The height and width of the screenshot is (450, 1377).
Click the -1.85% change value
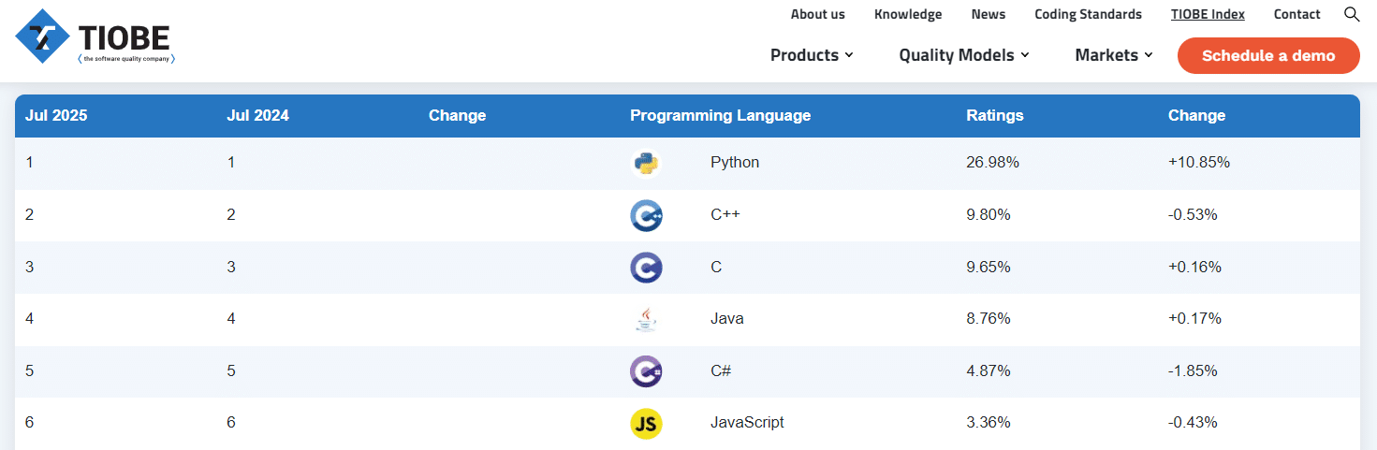click(1193, 371)
